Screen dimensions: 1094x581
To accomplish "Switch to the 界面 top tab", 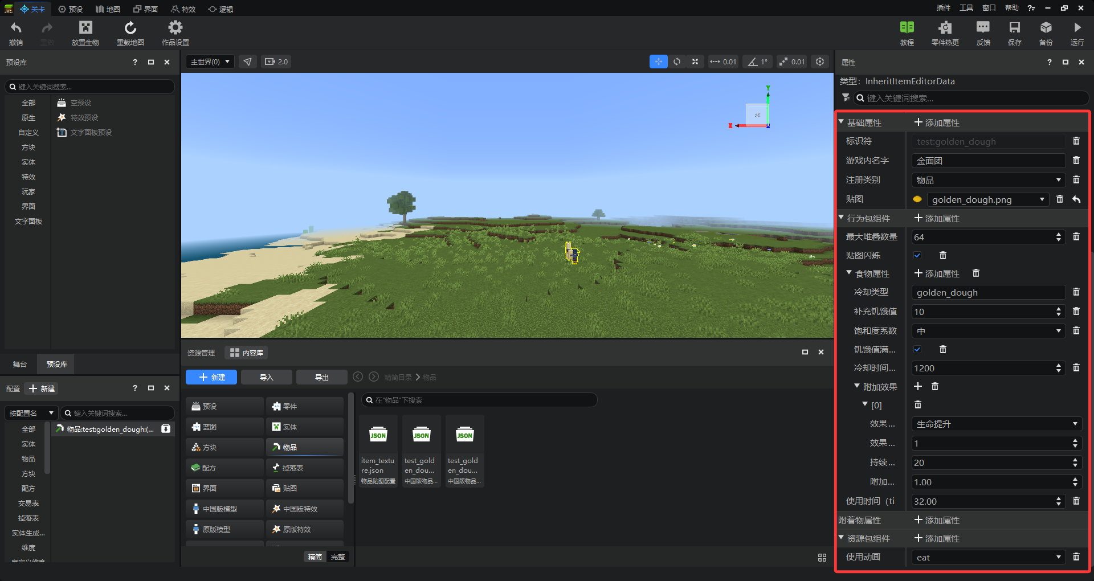I will coord(145,9).
